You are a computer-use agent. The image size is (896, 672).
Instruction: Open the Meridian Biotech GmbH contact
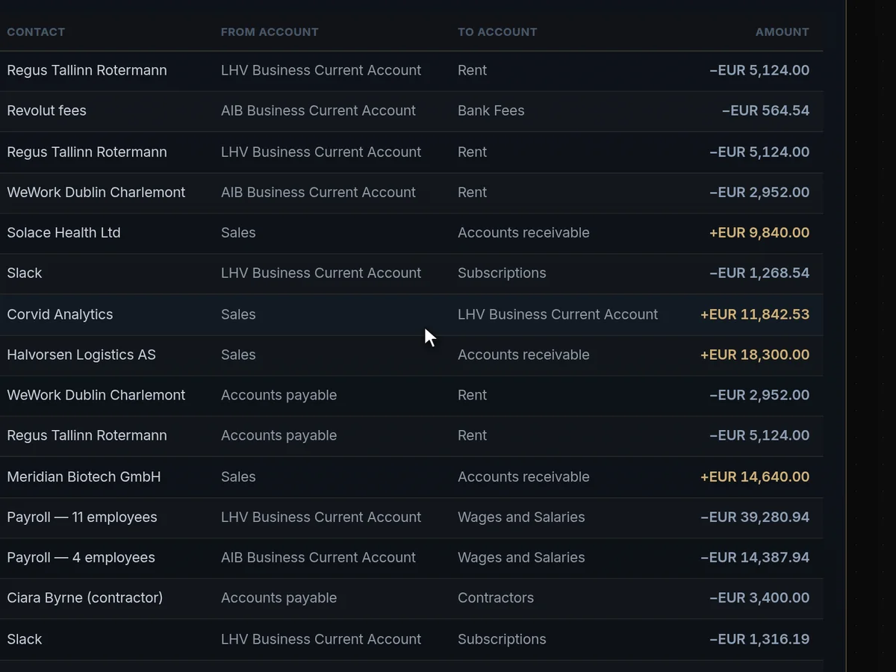pos(84,476)
